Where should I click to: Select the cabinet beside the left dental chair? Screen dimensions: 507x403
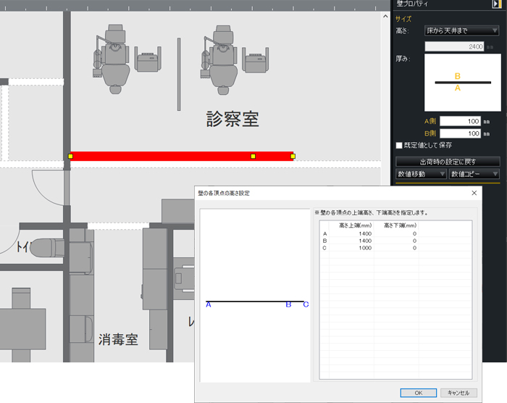(x=148, y=62)
